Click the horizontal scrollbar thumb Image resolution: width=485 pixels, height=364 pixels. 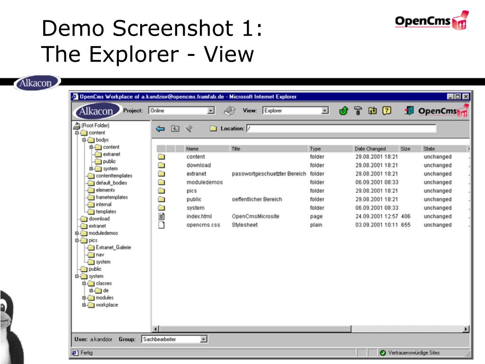pyautogui.click(x=255, y=329)
